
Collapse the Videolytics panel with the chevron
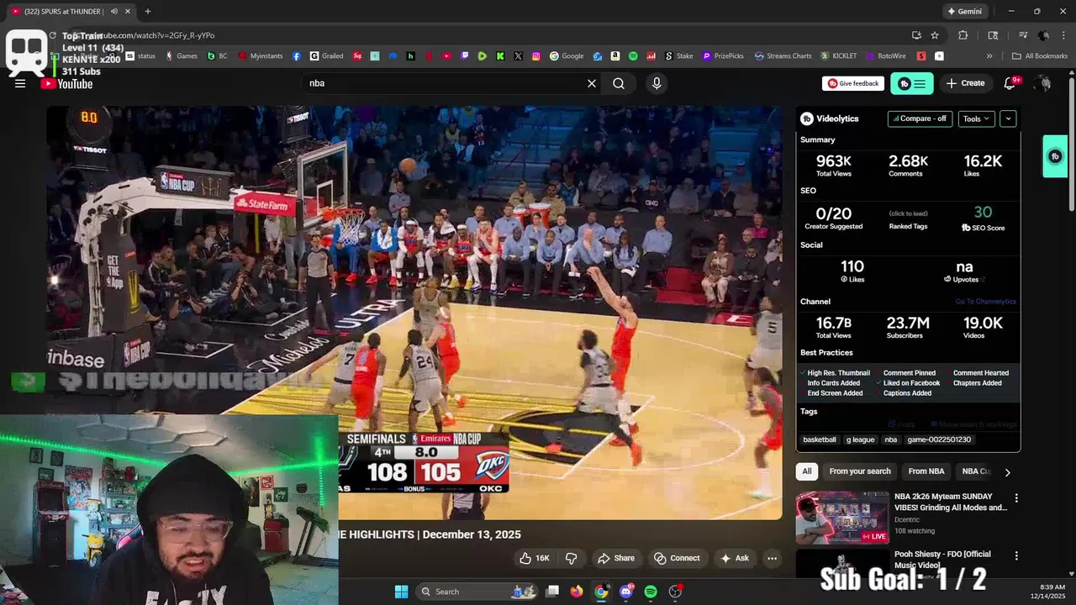pyautogui.click(x=1008, y=118)
